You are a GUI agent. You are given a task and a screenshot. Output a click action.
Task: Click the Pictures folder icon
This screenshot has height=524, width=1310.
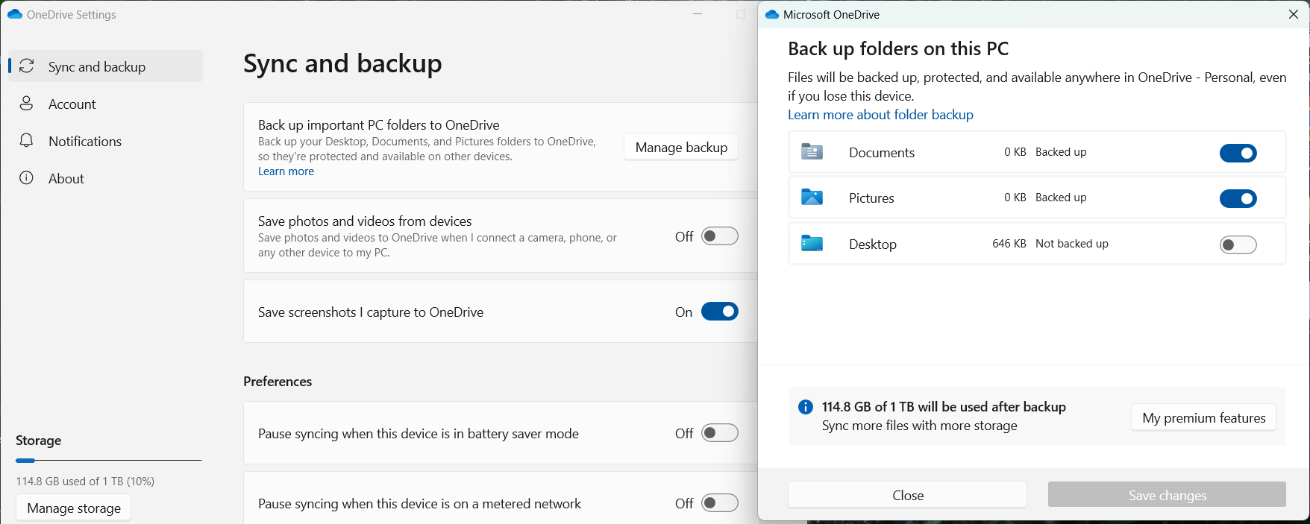pyautogui.click(x=812, y=198)
